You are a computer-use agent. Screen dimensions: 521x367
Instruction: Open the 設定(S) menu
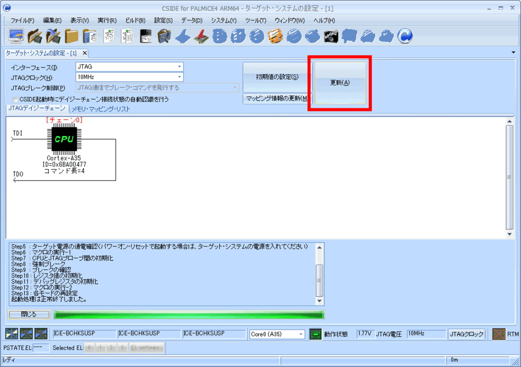163,20
